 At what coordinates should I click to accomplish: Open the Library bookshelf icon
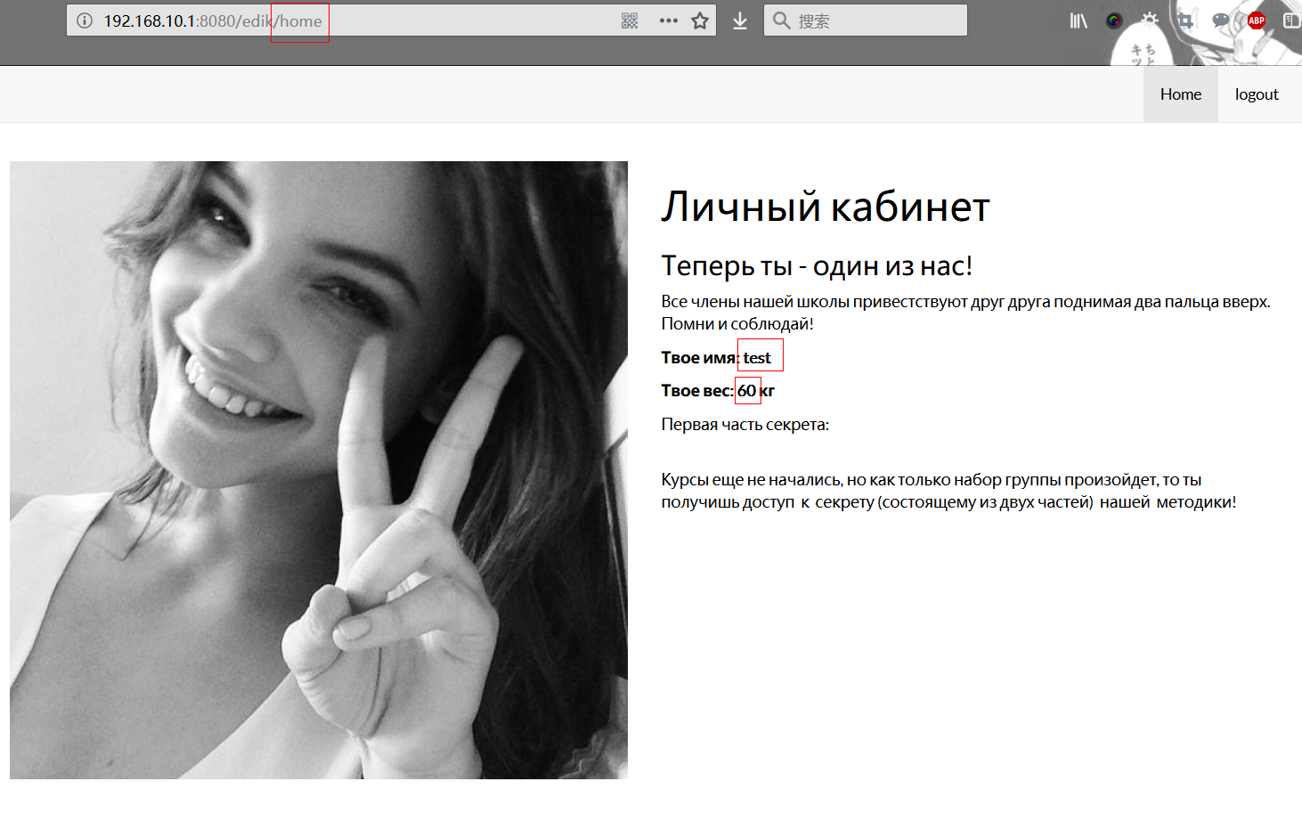point(1078,20)
